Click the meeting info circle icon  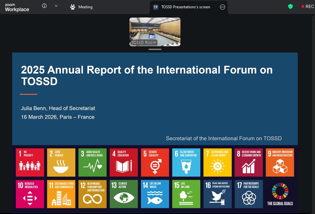[44, 6]
